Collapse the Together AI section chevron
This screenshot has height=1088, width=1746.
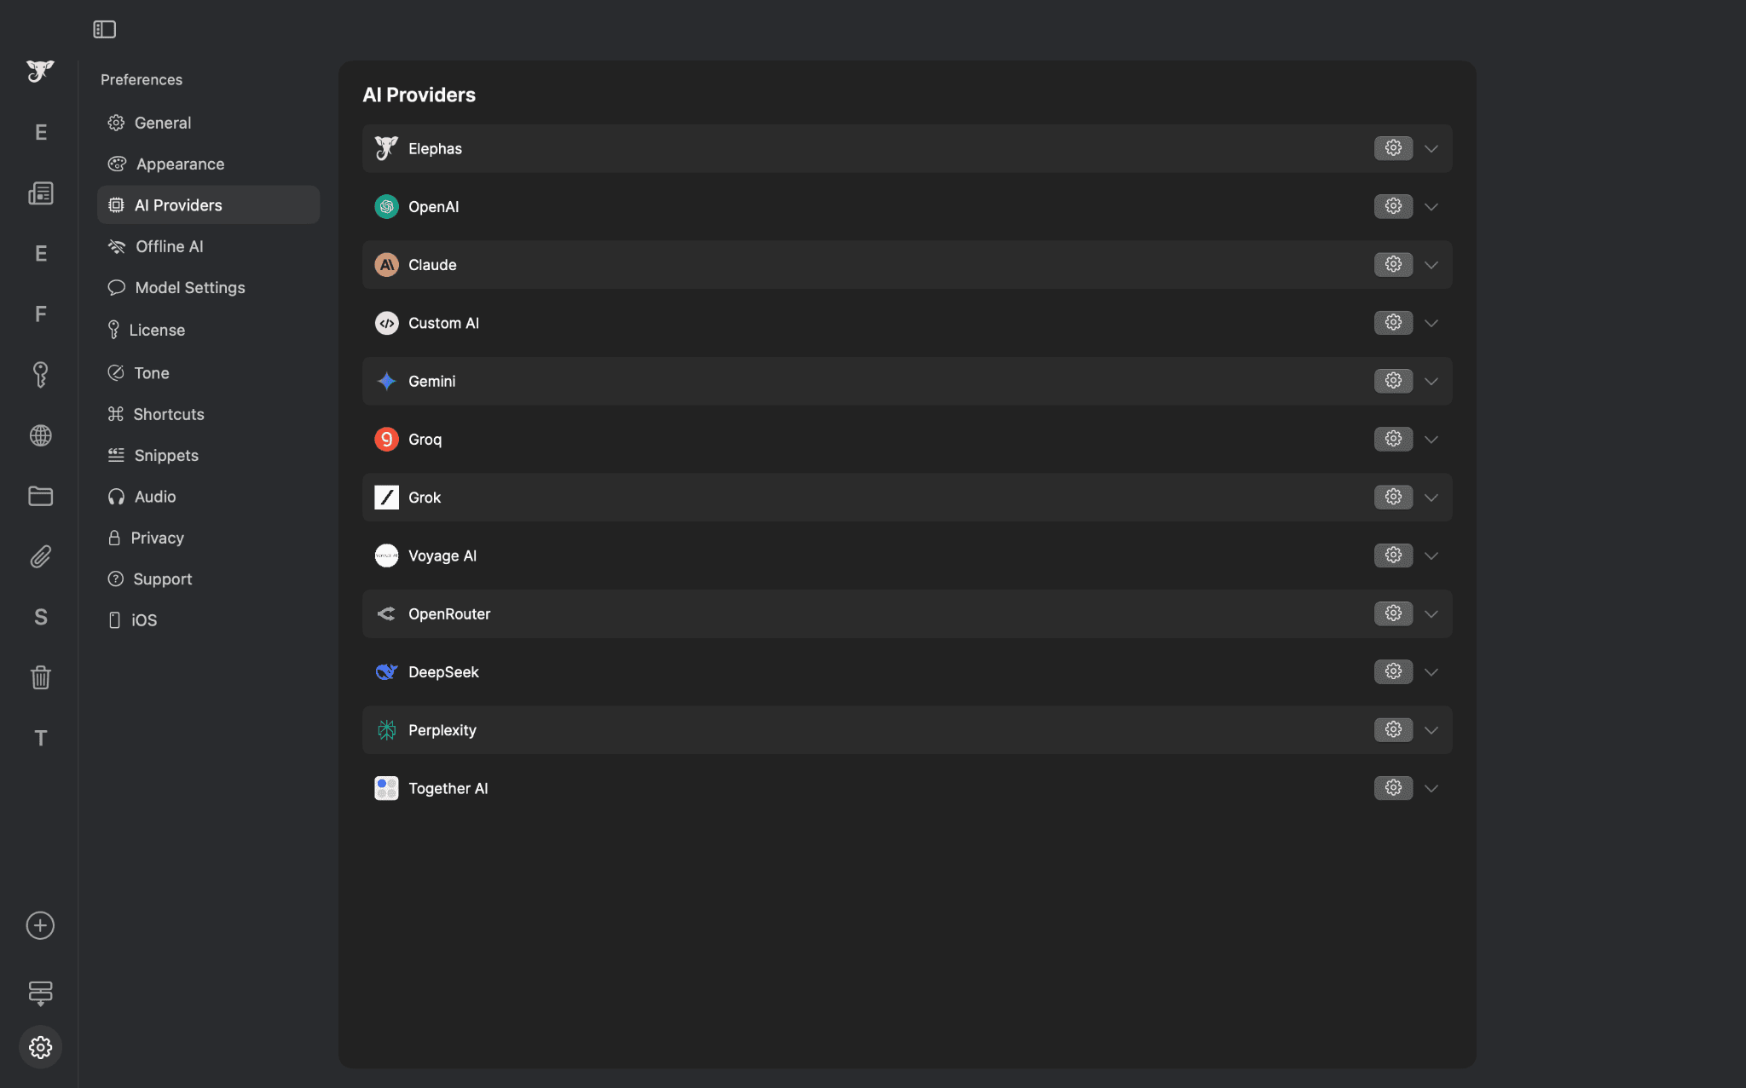tap(1431, 788)
